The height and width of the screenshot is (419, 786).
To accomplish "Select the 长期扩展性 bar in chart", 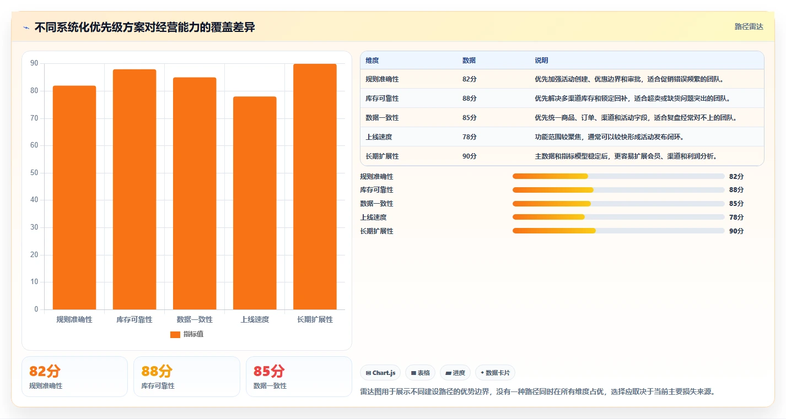I will point(315,187).
